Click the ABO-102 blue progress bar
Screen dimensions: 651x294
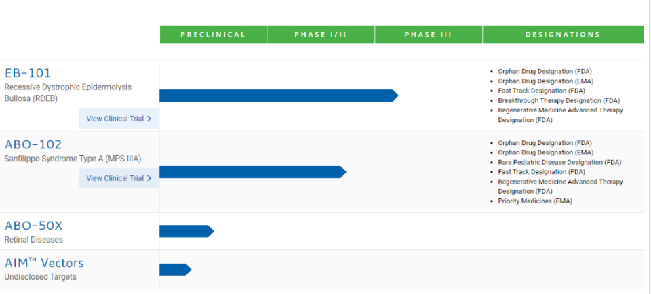click(x=252, y=172)
